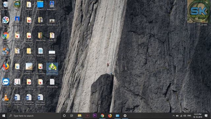Screen dimensions: 211x119
Task: Launch TeamViewer 14 desktop shortcut
Action: [x=6, y=84]
